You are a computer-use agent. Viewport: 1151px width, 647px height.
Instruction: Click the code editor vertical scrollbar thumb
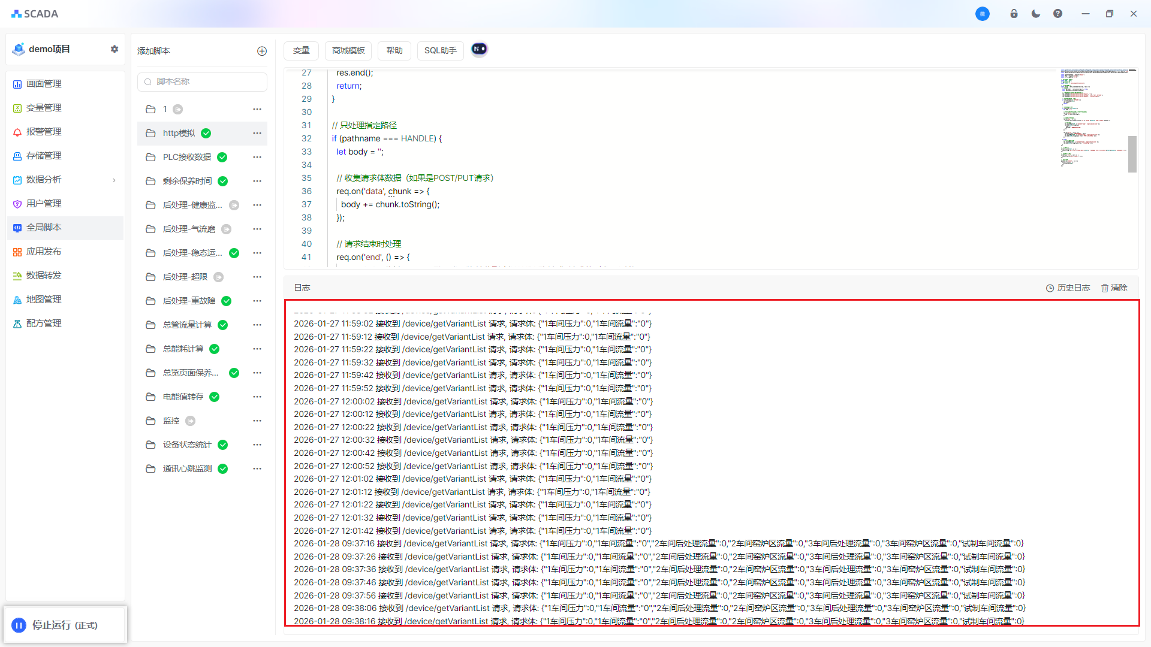1132,154
